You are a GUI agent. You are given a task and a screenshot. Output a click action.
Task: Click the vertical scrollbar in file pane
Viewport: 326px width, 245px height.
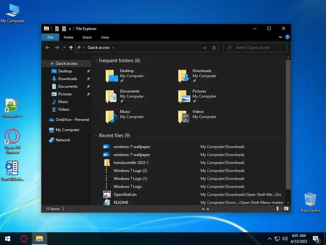click(288, 125)
